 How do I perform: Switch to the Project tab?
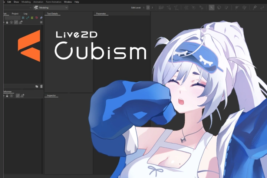coord(15,14)
